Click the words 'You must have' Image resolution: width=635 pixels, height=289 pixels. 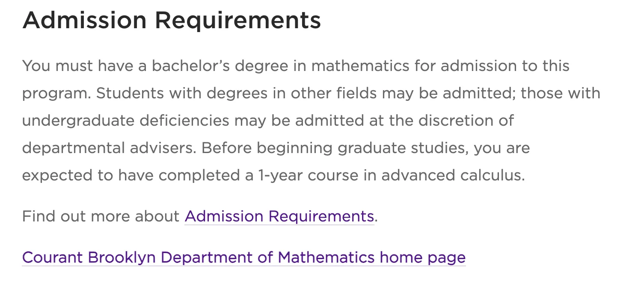pyautogui.click(x=77, y=66)
